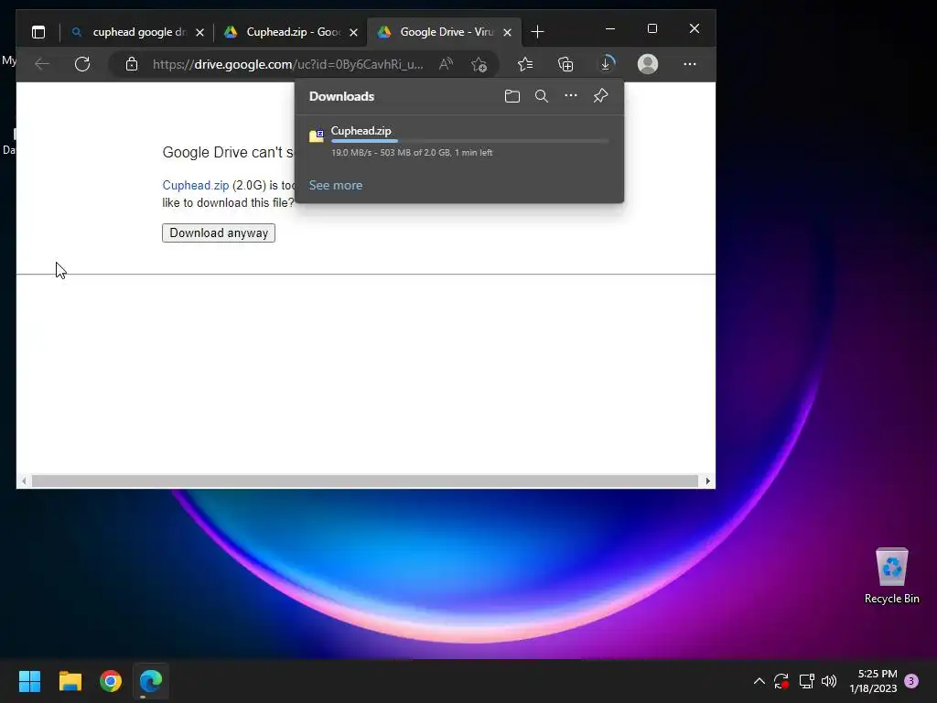Image resolution: width=937 pixels, height=703 pixels.
Task: Click the Cuphead.zip page link
Action: pos(196,185)
